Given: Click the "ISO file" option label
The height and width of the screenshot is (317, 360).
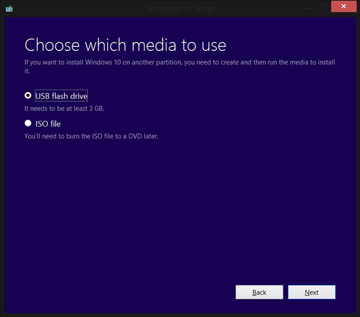Looking at the screenshot, I should click(48, 124).
